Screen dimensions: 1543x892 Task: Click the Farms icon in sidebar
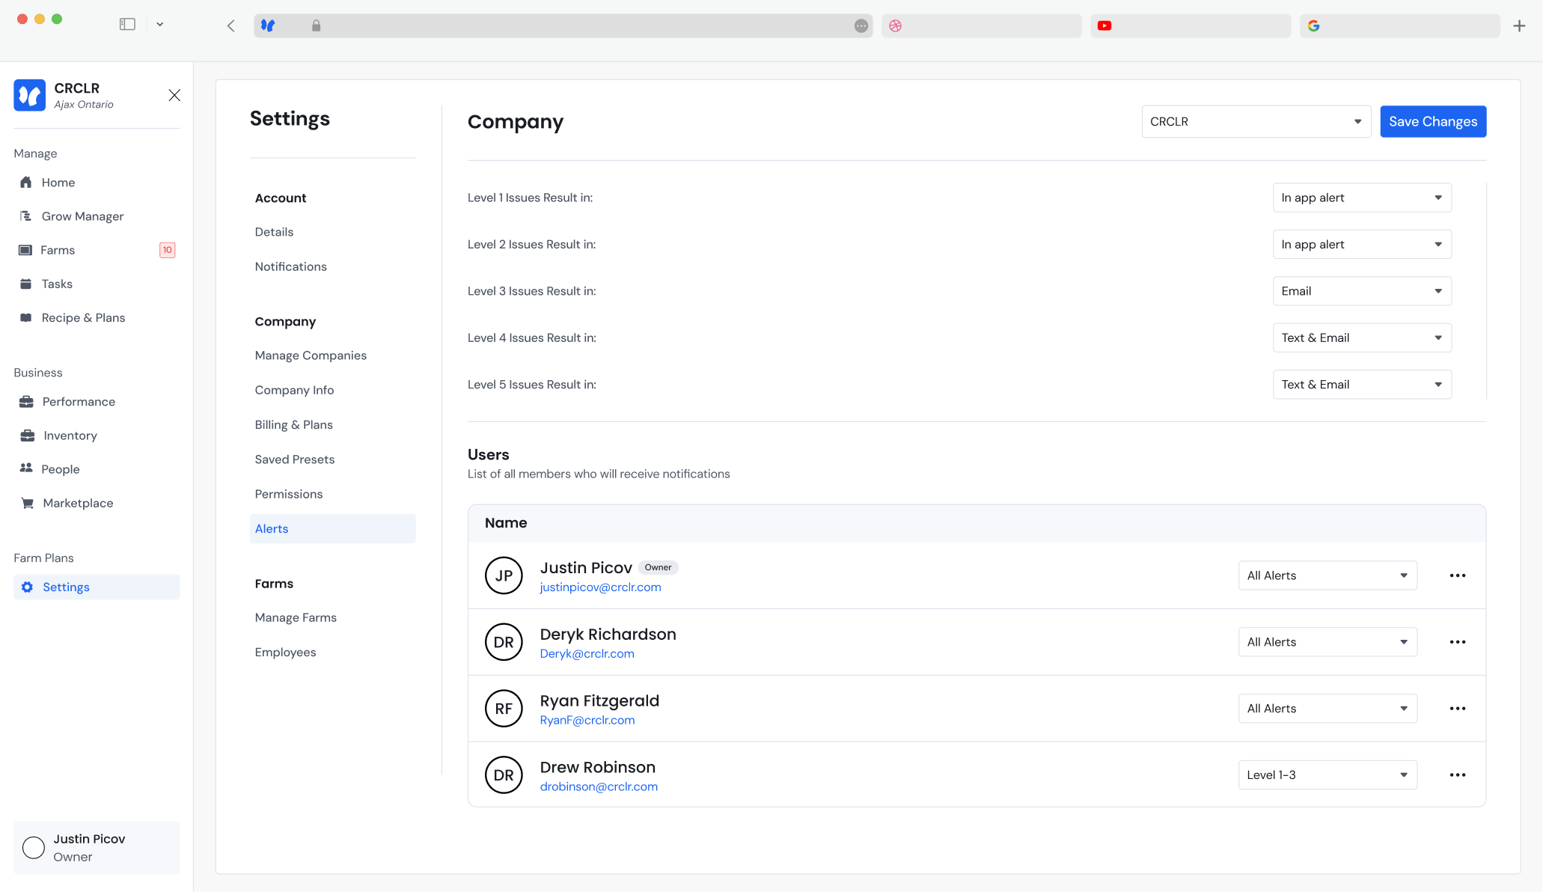click(25, 250)
